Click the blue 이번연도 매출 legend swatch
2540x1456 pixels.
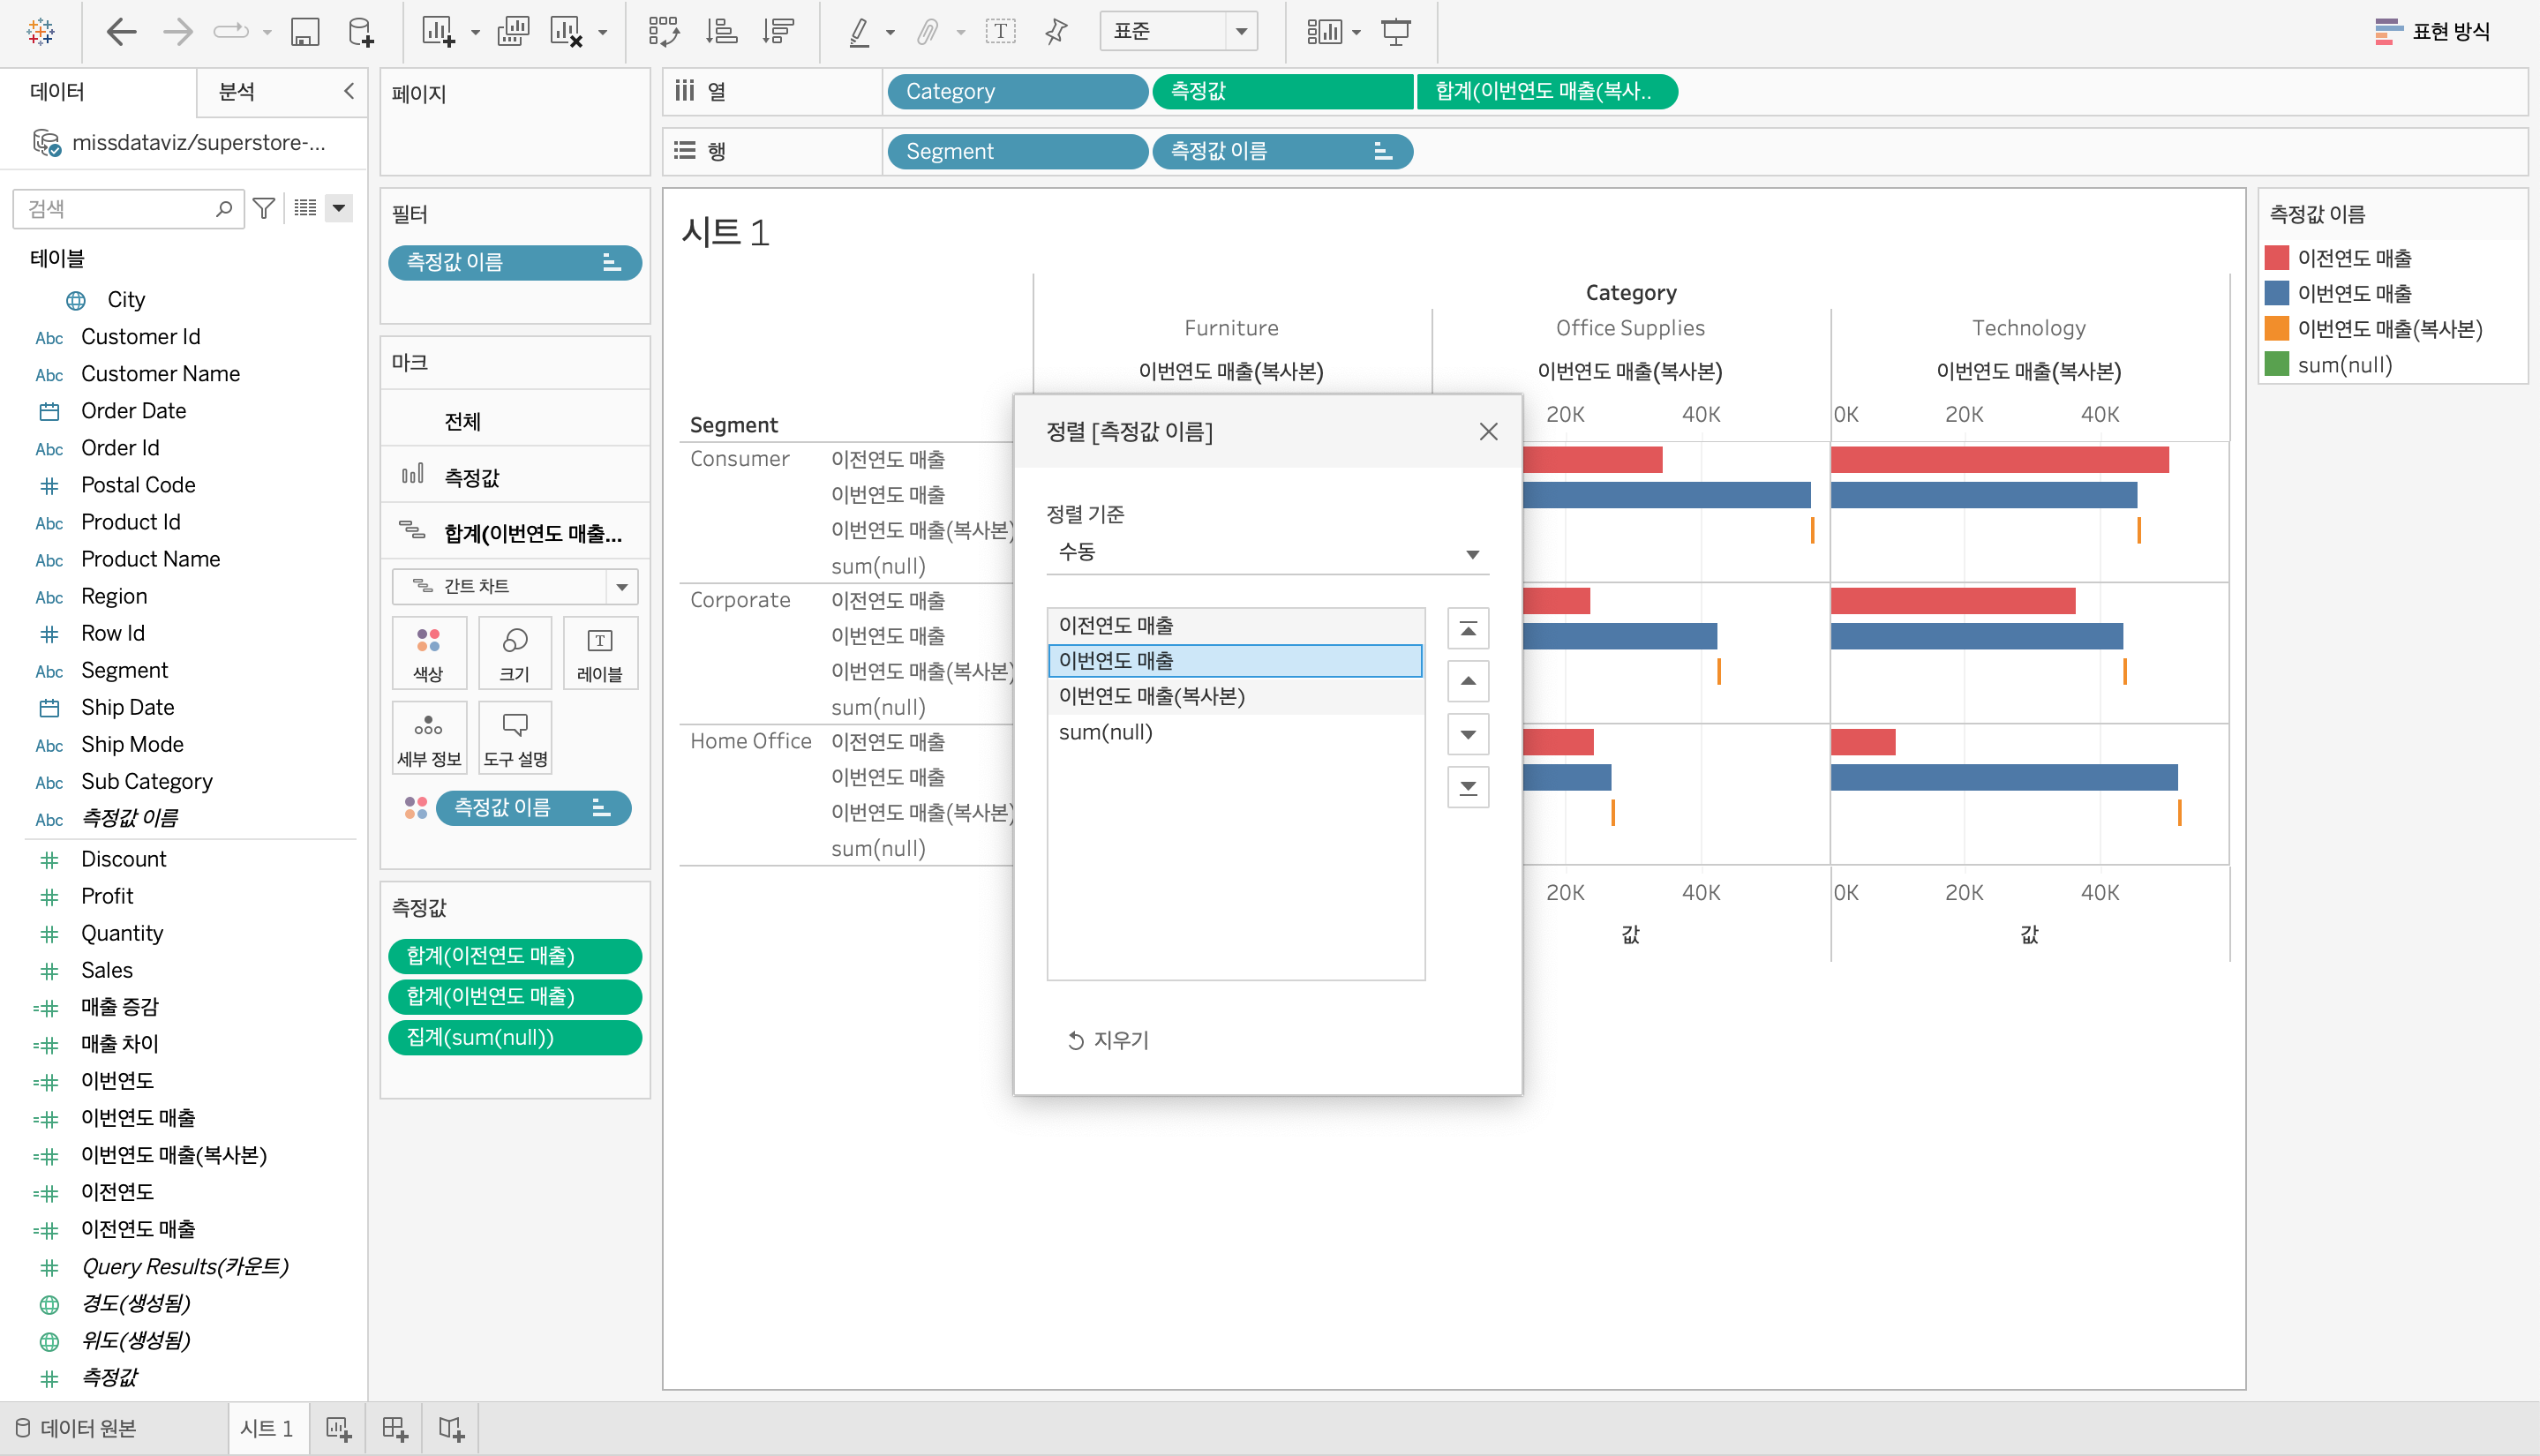[2276, 293]
